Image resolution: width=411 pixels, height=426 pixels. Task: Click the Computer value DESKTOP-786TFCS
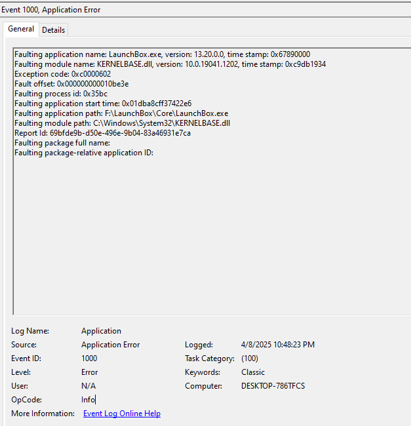click(x=273, y=386)
